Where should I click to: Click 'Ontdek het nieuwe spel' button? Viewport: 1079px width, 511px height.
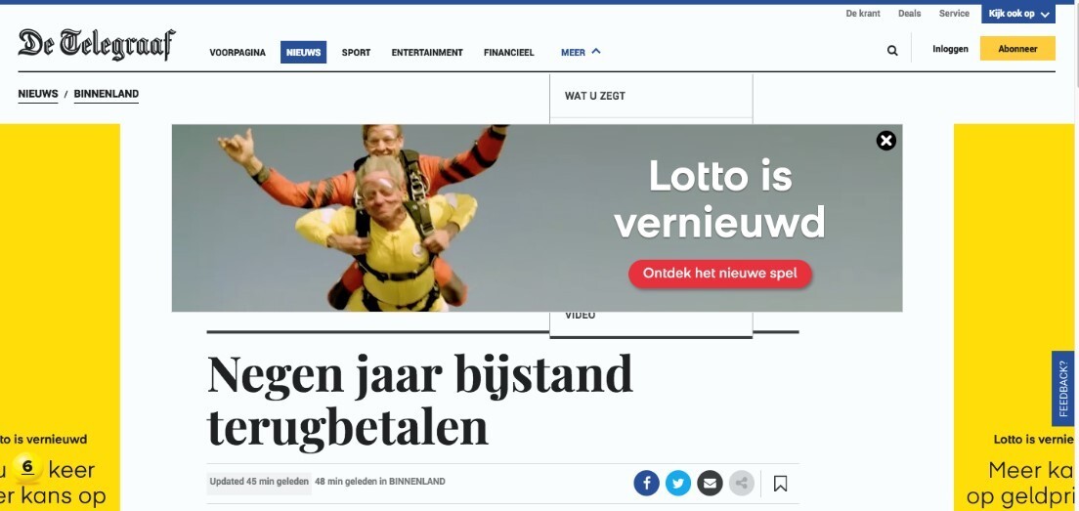tap(719, 274)
